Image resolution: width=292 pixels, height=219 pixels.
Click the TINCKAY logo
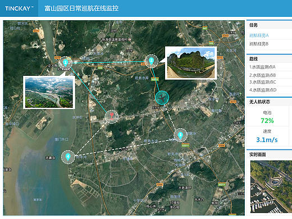coord(19,8)
